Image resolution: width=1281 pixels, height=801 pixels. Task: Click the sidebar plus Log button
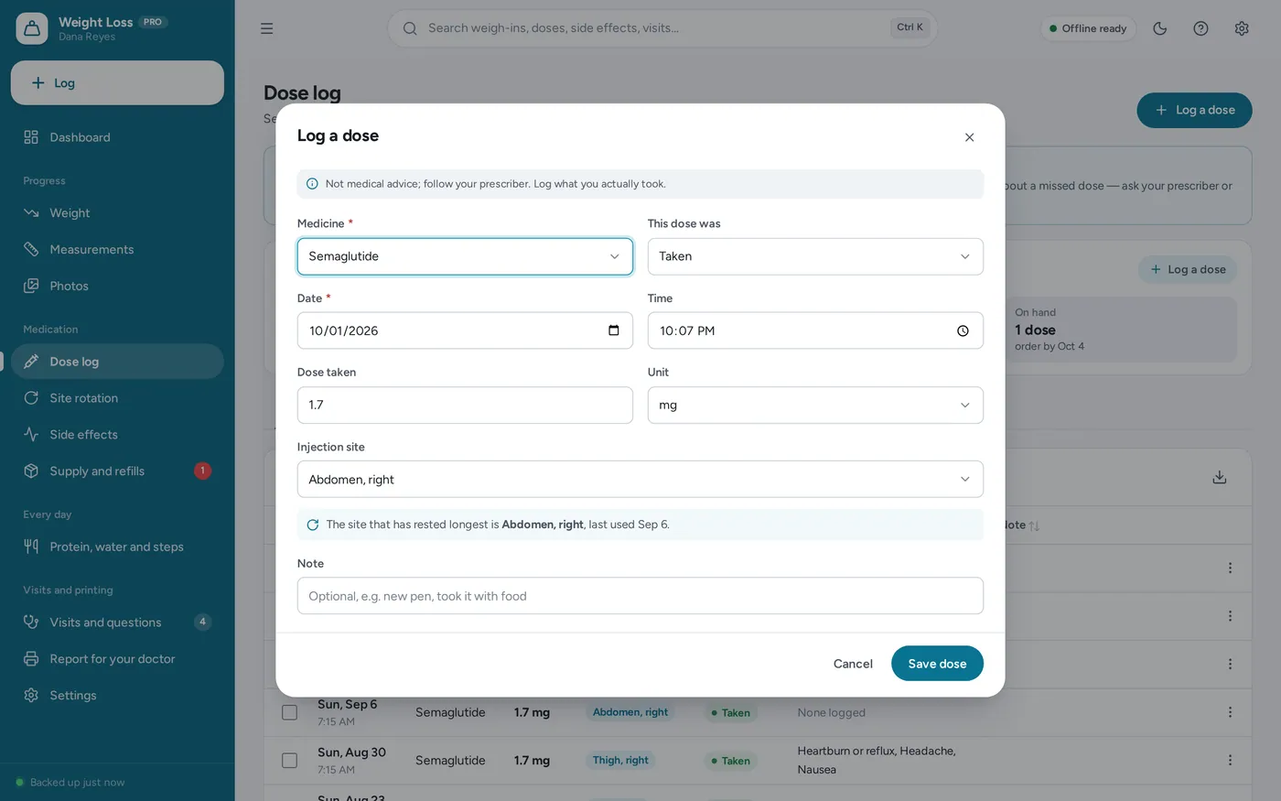[x=117, y=83]
